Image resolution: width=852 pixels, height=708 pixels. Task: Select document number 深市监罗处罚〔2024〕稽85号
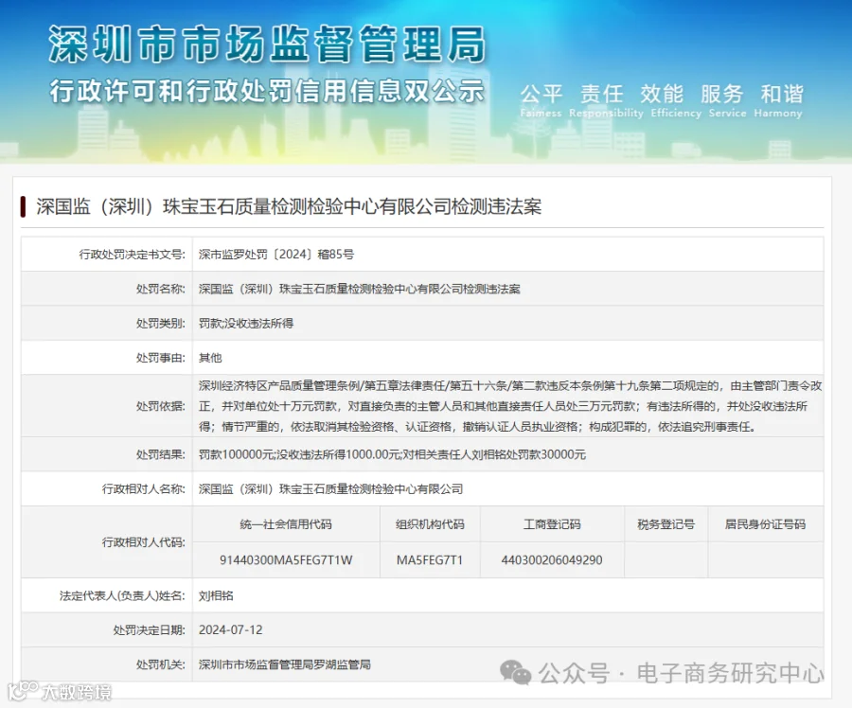coord(276,255)
